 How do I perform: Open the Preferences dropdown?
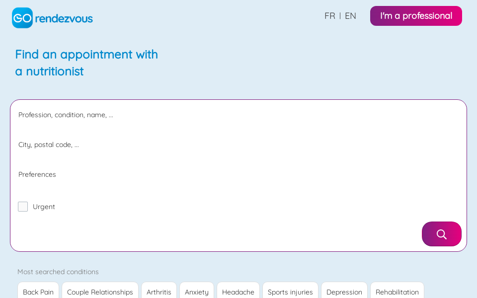238,174
